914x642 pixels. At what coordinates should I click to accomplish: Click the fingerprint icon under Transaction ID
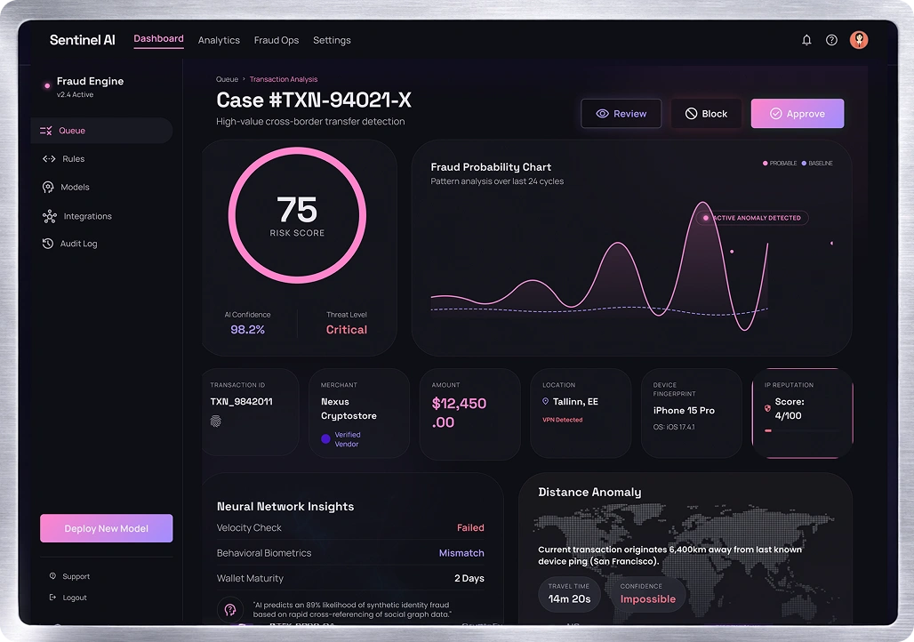pos(215,421)
